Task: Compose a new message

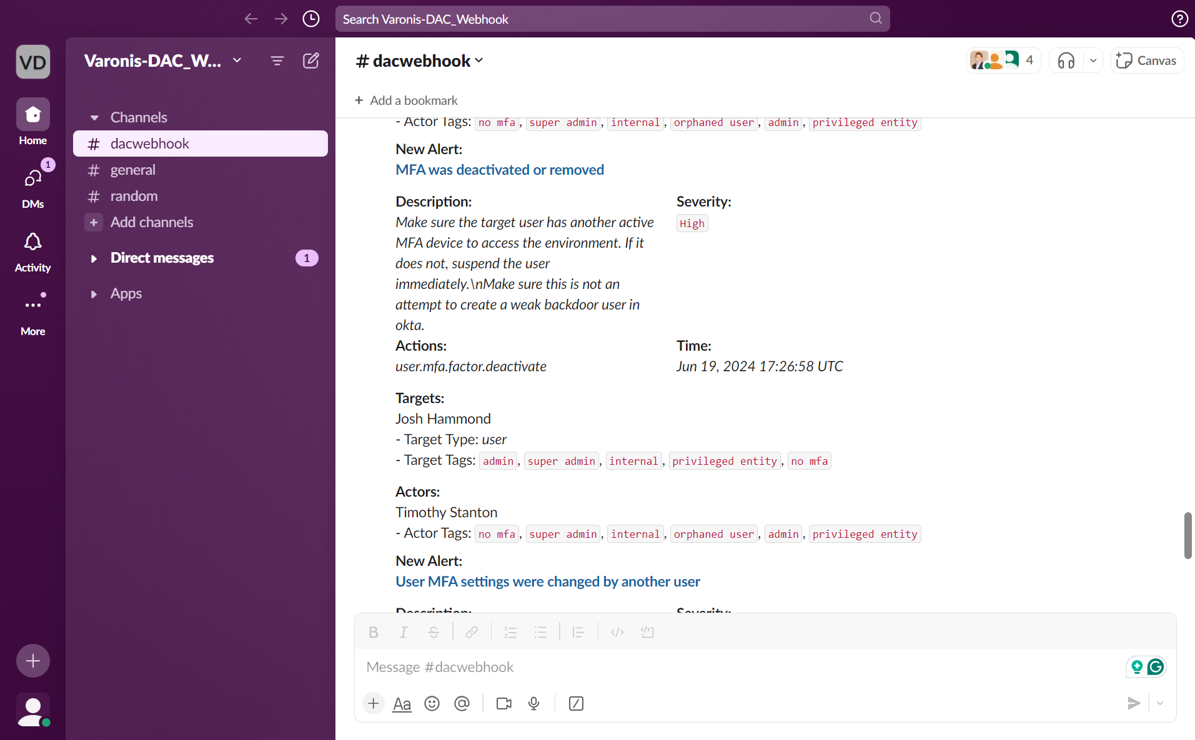Action: pyautogui.click(x=310, y=61)
